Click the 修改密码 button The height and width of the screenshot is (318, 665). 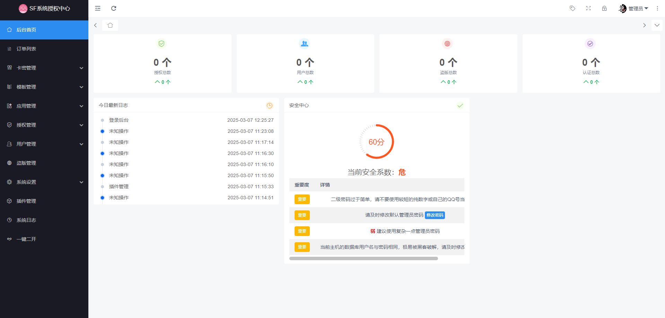(435, 215)
